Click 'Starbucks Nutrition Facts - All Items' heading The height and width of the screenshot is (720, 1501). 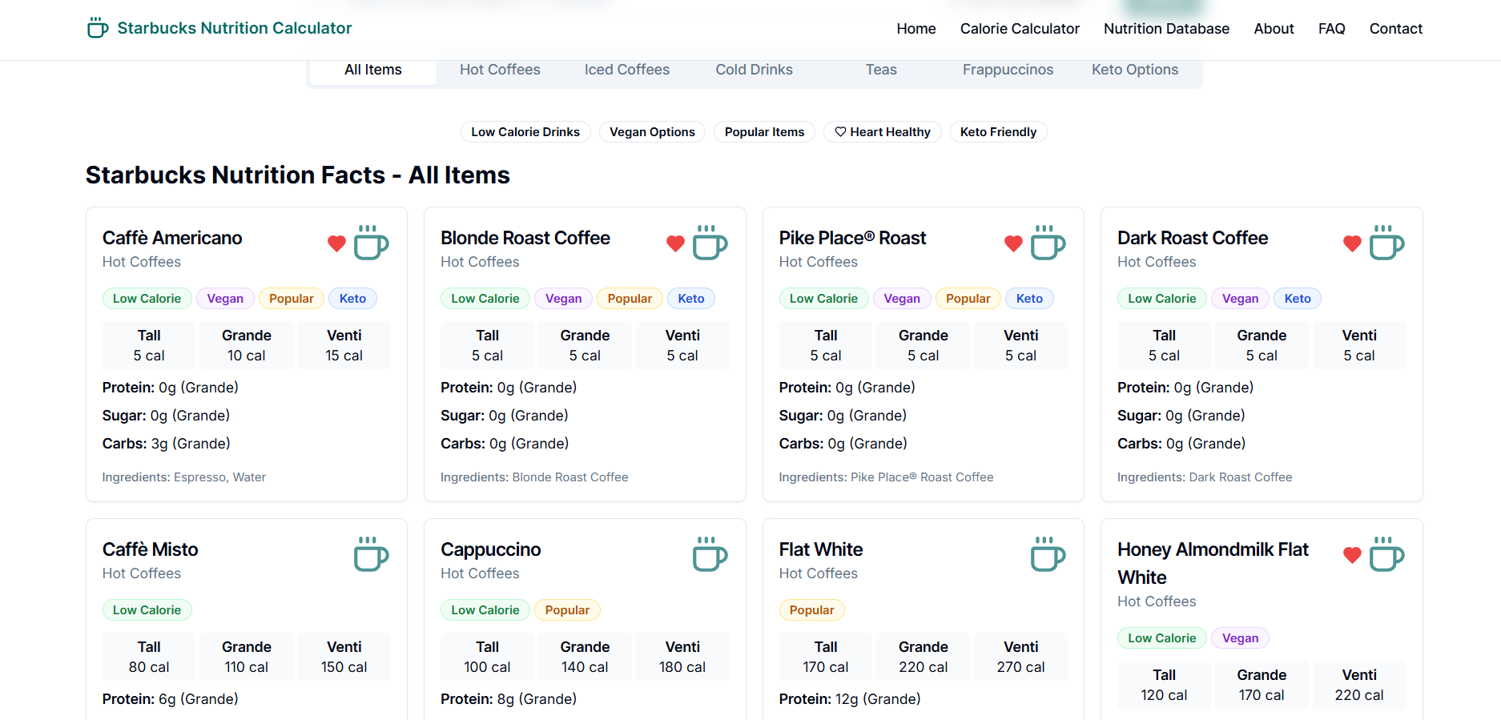[298, 175]
